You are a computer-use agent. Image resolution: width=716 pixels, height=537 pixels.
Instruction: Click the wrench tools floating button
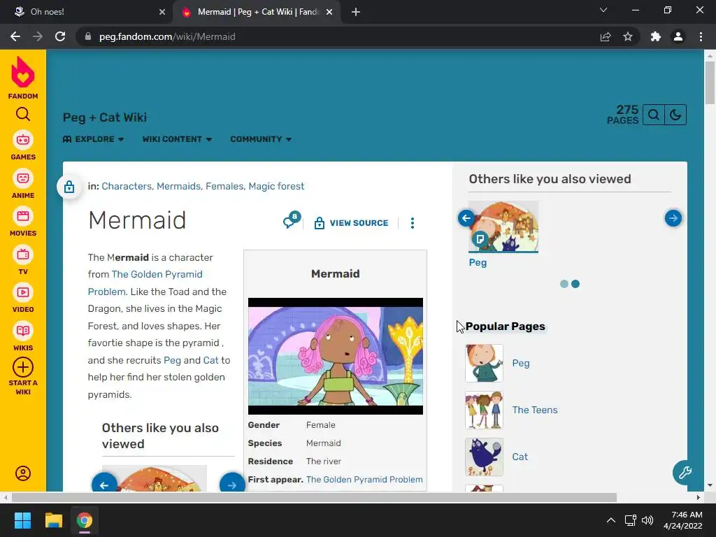685,472
